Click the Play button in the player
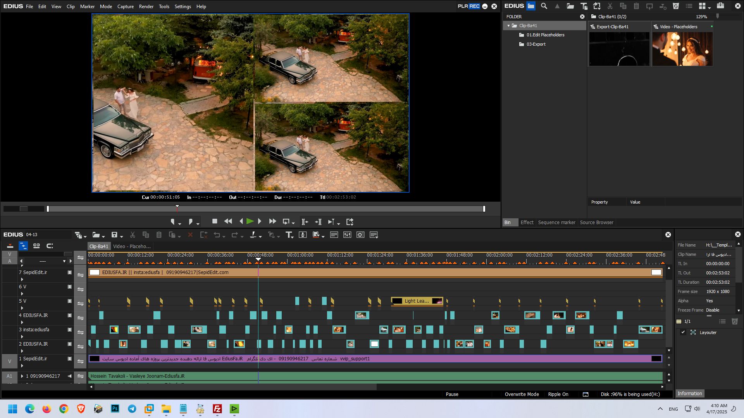Image resolution: width=744 pixels, height=418 pixels. click(x=250, y=221)
